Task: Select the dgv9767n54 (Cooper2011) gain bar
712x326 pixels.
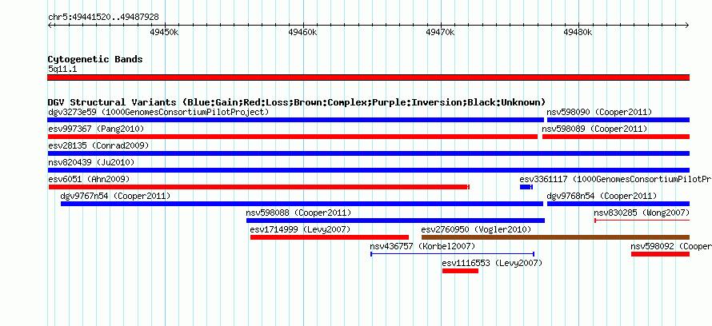Action: tap(302, 204)
